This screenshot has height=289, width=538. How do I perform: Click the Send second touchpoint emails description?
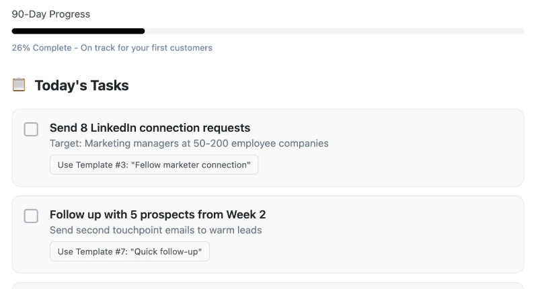(x=156, y=230)
